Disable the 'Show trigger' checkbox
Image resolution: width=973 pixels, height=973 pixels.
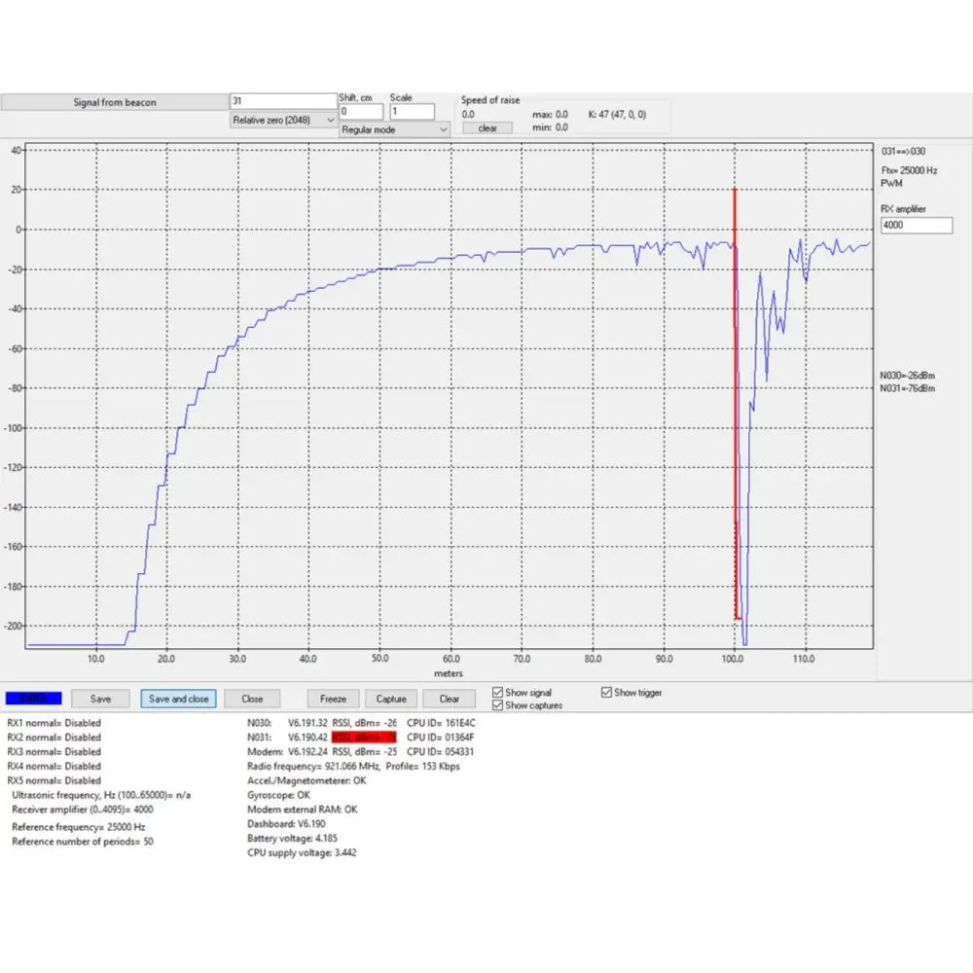tap(606, 693)
